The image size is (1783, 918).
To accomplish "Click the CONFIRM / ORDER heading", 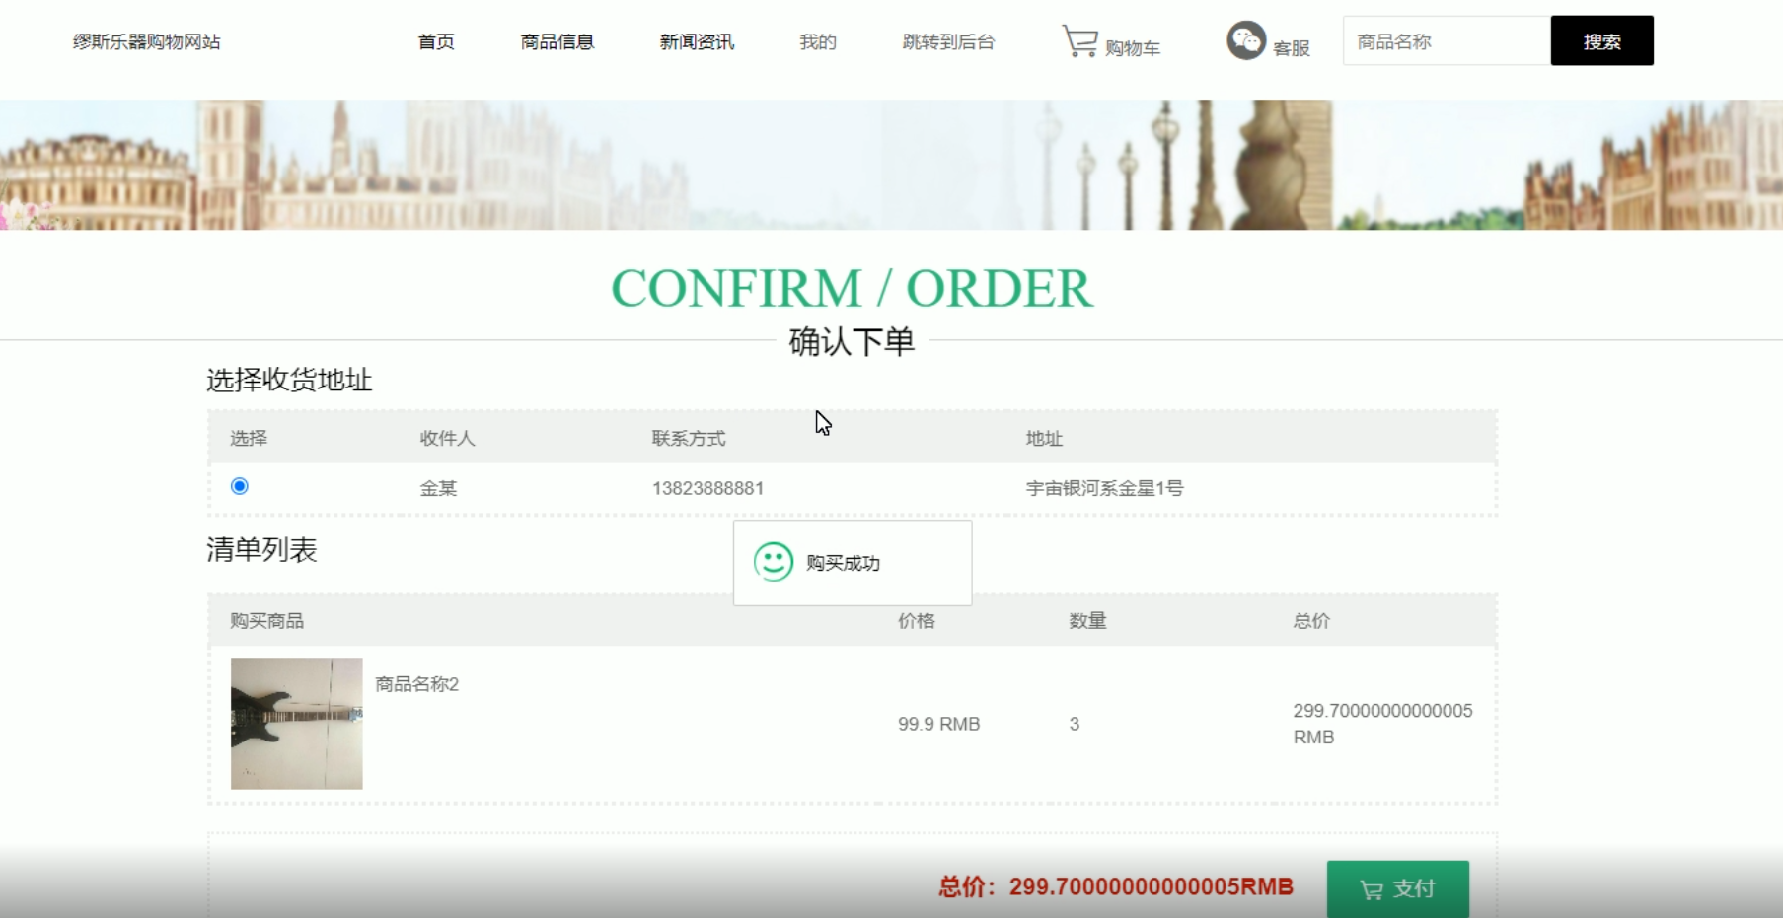I will [853, 289].
